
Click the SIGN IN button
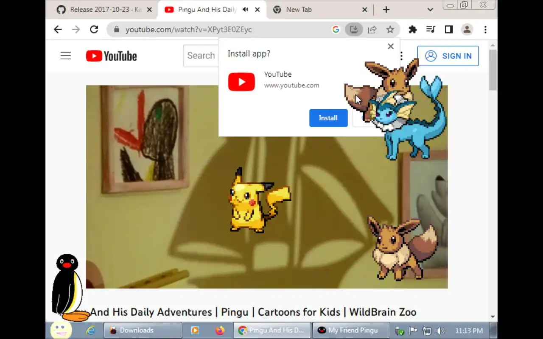448,56
